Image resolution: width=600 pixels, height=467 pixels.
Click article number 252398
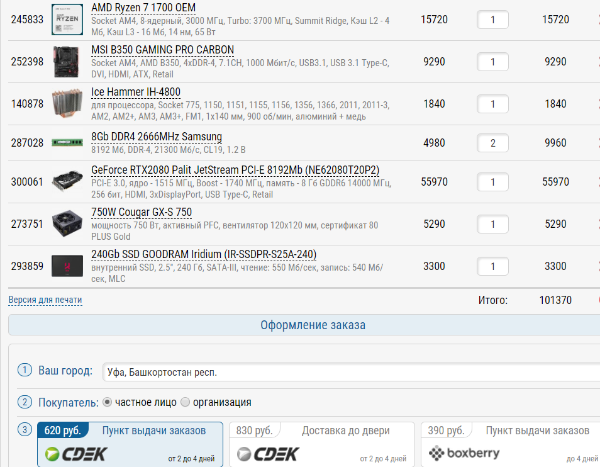[27, 62]
